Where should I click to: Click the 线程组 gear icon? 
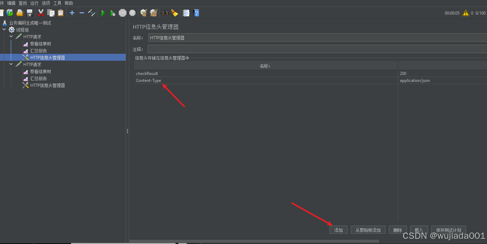[x=11, y=30]
